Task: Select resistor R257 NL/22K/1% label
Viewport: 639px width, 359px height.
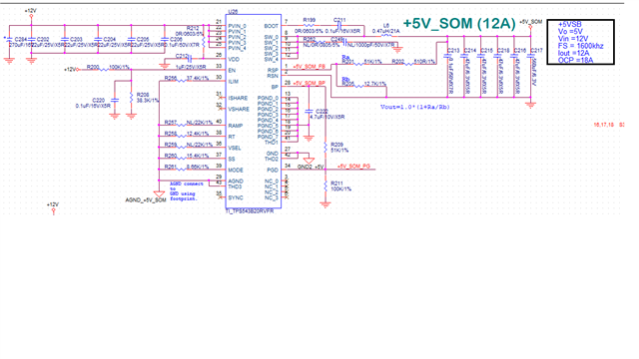Action: point(189,123)
